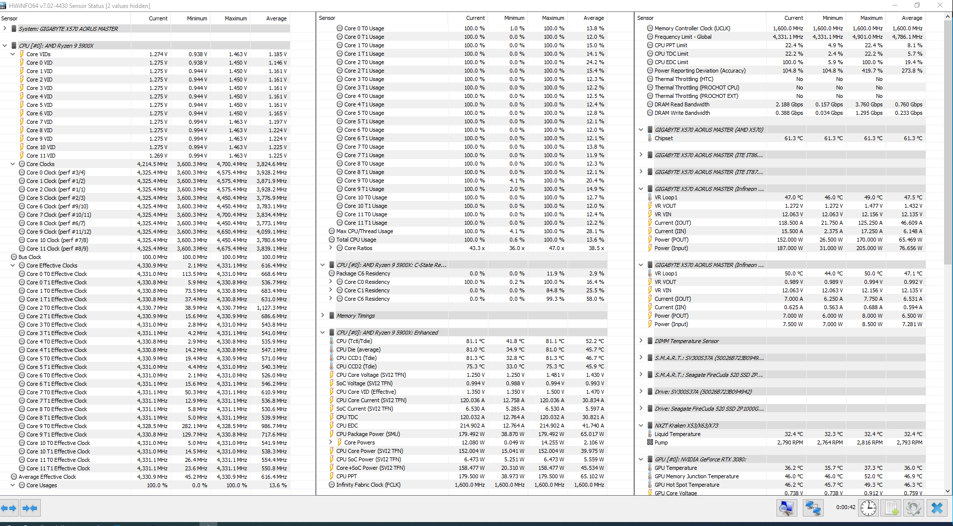This screenshot has width=953, height=526.
Task: Select the Frequency Limit - Global row
Action: click(x=780, y=37)
